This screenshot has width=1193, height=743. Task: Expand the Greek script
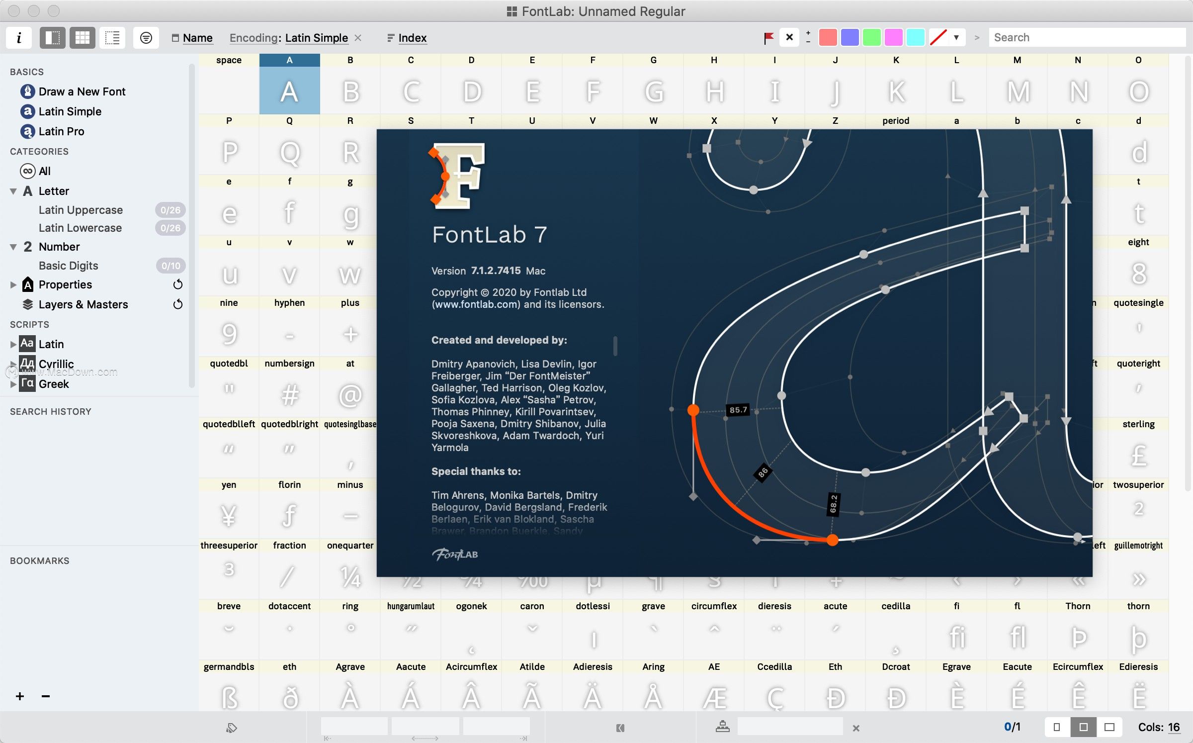13,384
